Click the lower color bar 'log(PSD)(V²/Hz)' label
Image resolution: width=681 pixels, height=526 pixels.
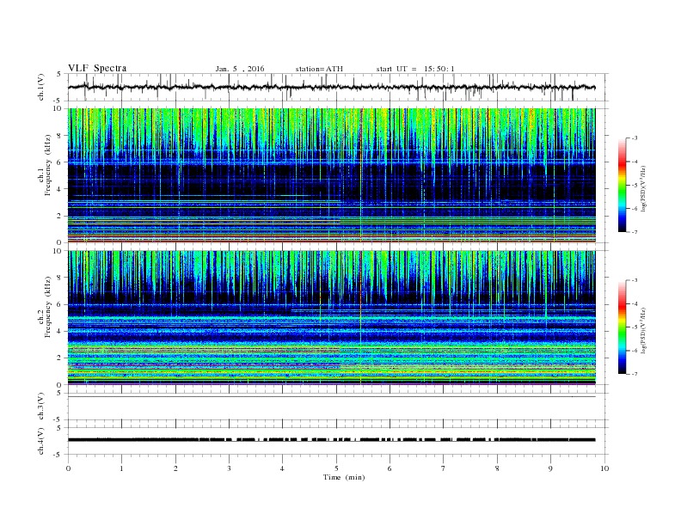point(644,331)
